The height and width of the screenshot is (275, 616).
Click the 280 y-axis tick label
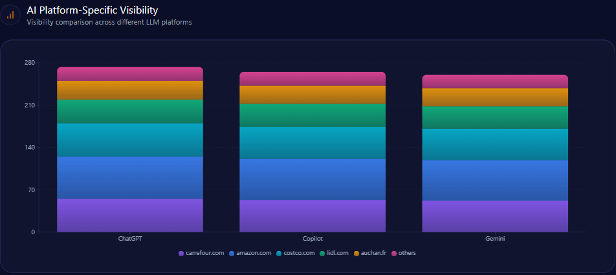[29, 63]
